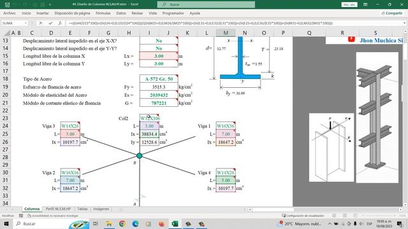Open Excel taskbar icon
This screenshot has height=229, width=408.
[175, 223]
